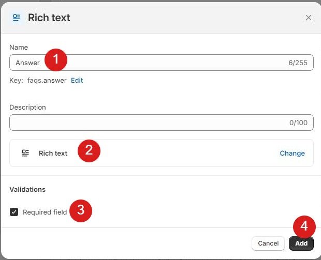Close the Rich text dialog
Viewport: 321px width, 260px height.
coord(309,18)
